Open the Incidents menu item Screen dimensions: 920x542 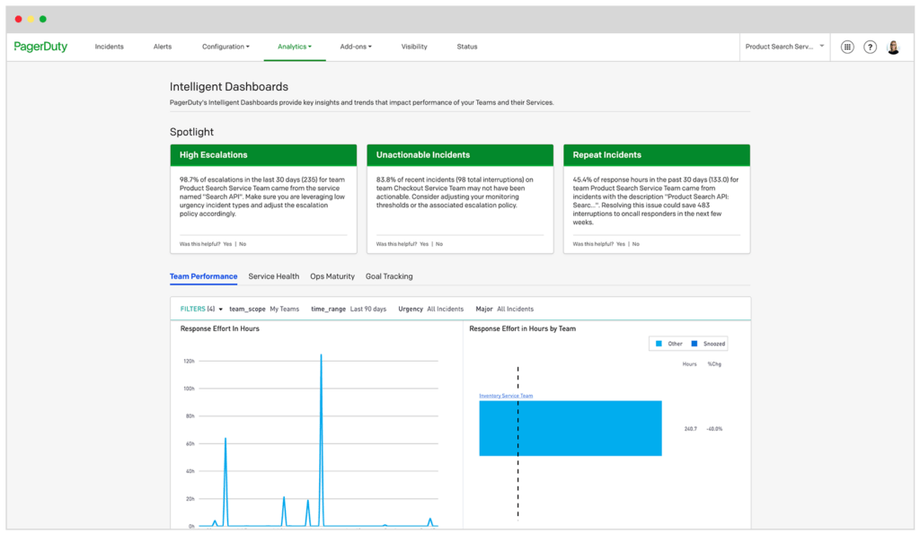(x=109, y=47)
